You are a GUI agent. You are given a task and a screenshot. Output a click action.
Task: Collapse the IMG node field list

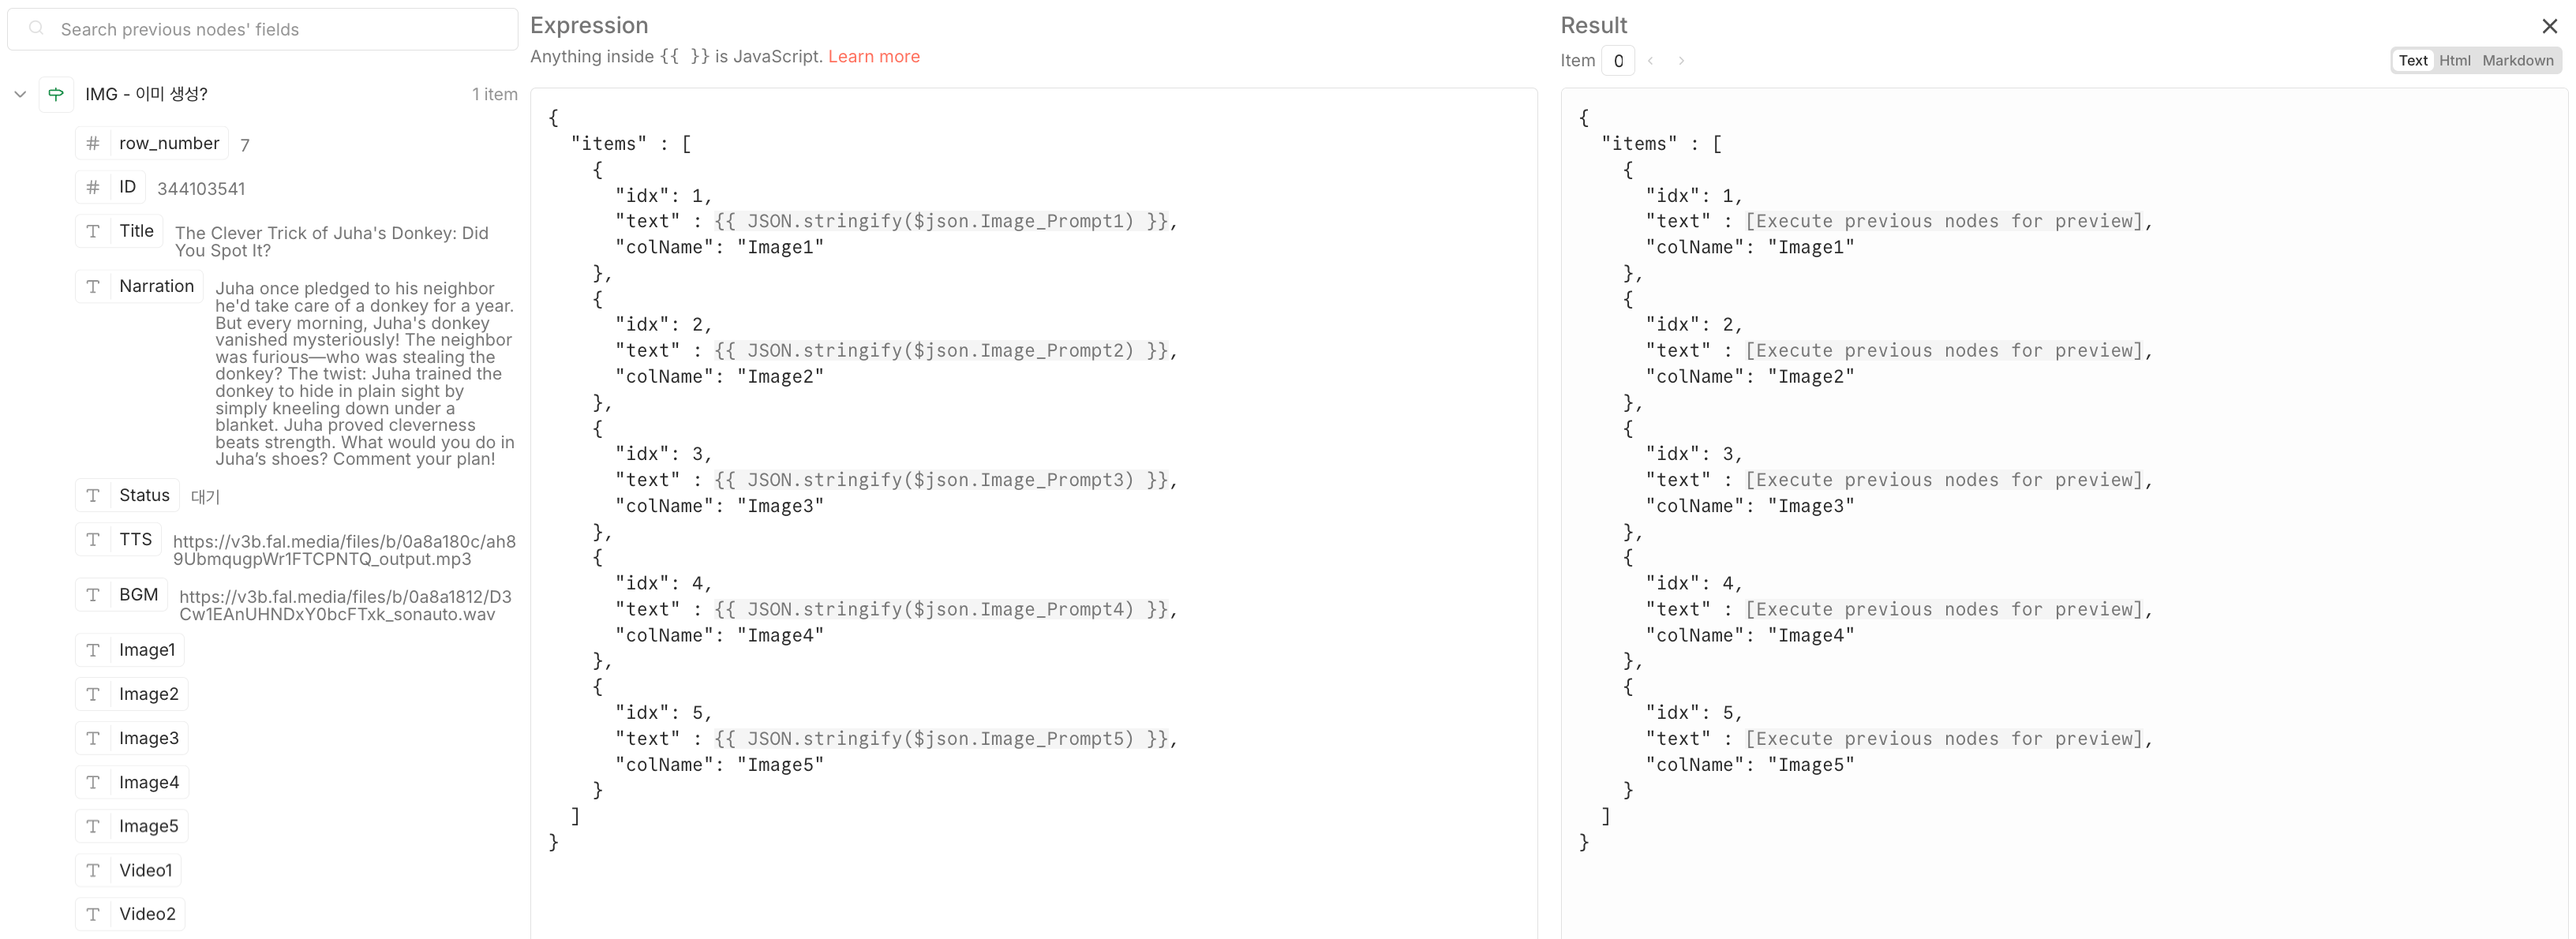(x=20, y=94)
